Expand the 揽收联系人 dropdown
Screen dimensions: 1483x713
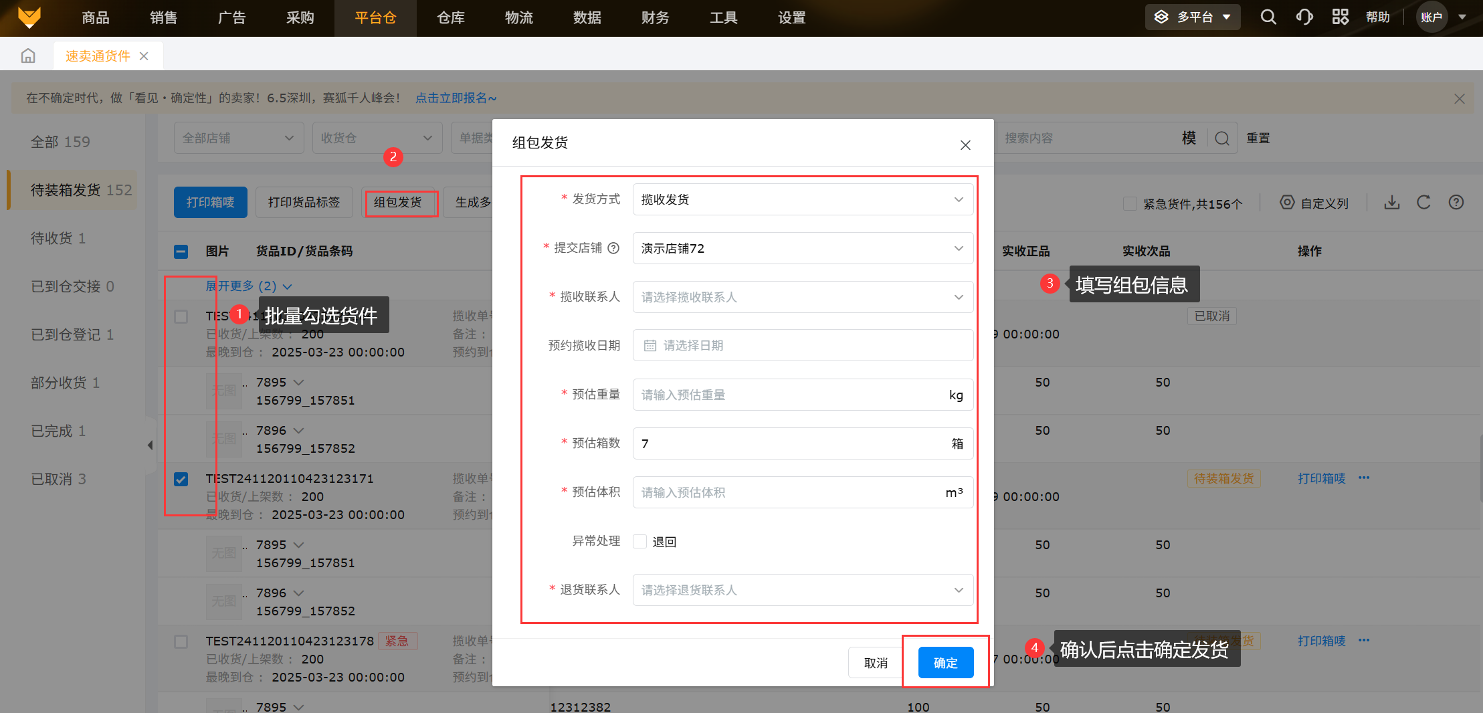[802, 297]
